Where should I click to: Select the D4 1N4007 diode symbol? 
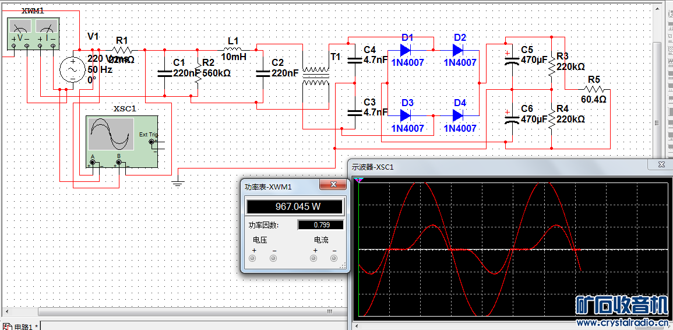point(459,115)
